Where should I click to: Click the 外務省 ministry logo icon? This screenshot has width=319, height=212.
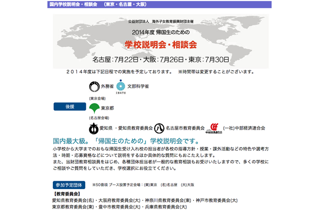pos(94,87)
